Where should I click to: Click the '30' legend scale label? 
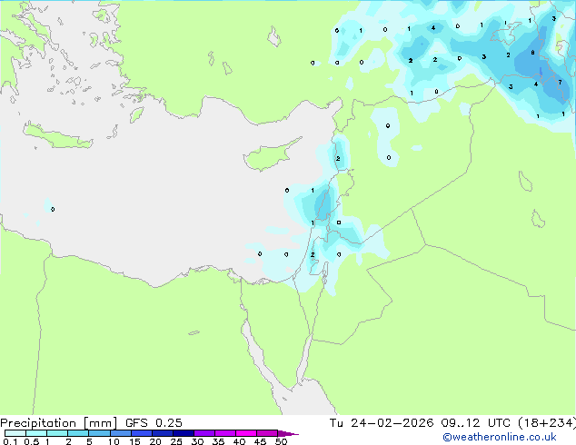pyautogui.click(x=197, y=441)
